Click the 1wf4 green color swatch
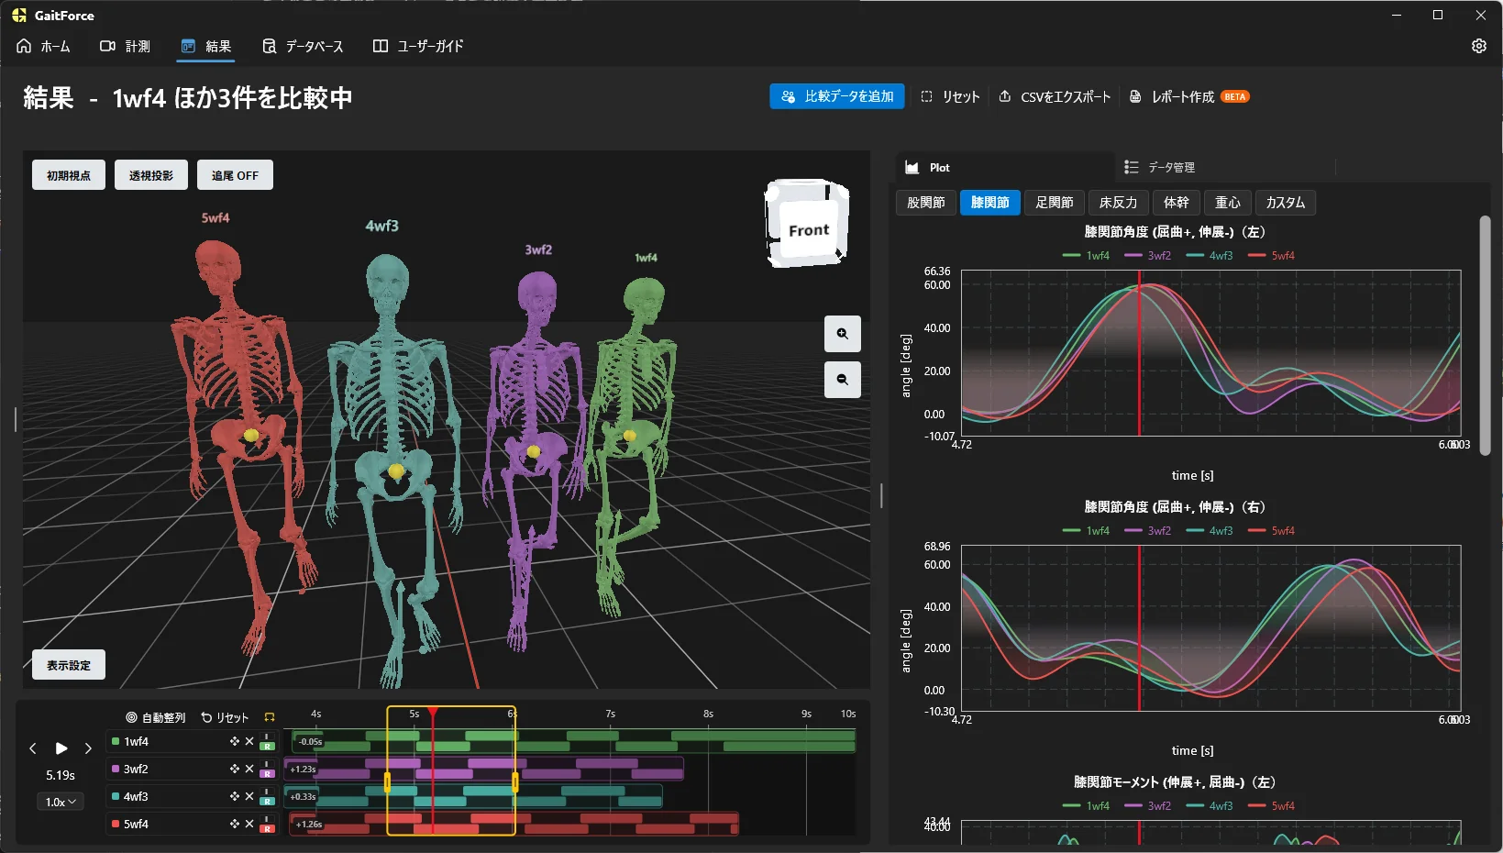Viewport: 1503px width, 853px height. (116, 741)
